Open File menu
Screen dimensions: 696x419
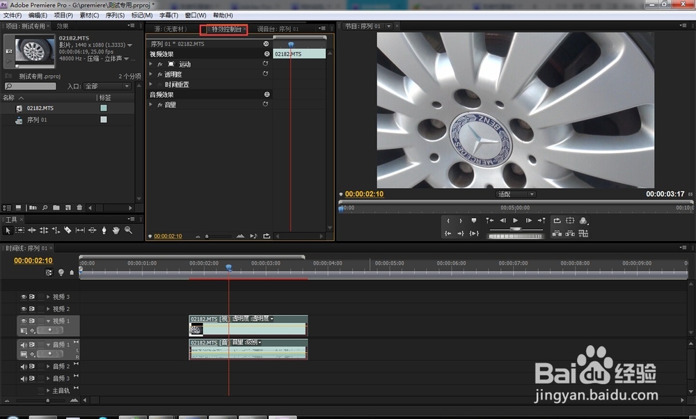pyautogui.click(x=13, y=15)
